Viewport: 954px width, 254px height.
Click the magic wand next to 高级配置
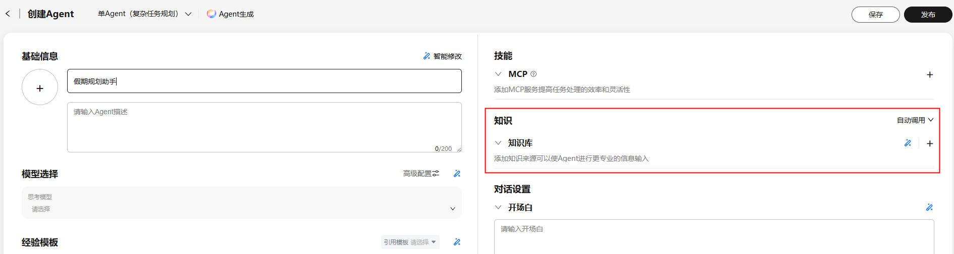(457, 174)
